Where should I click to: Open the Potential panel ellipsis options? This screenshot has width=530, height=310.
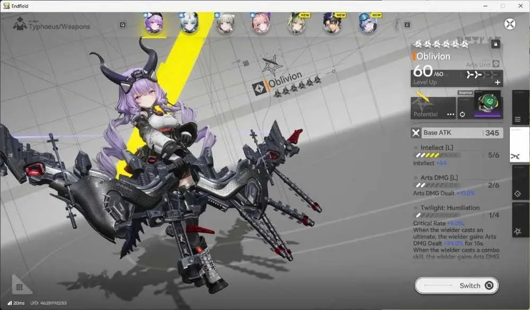click(x=450, y=114)
